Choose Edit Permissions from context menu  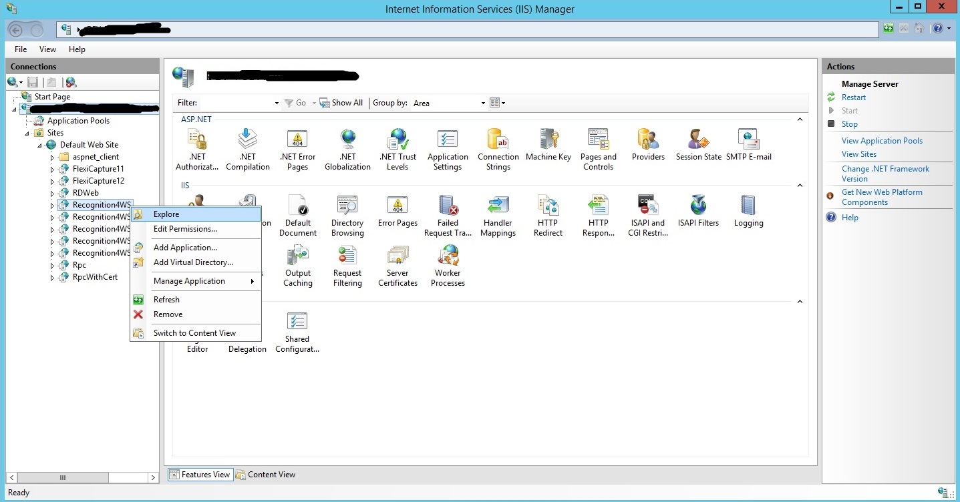195,229
